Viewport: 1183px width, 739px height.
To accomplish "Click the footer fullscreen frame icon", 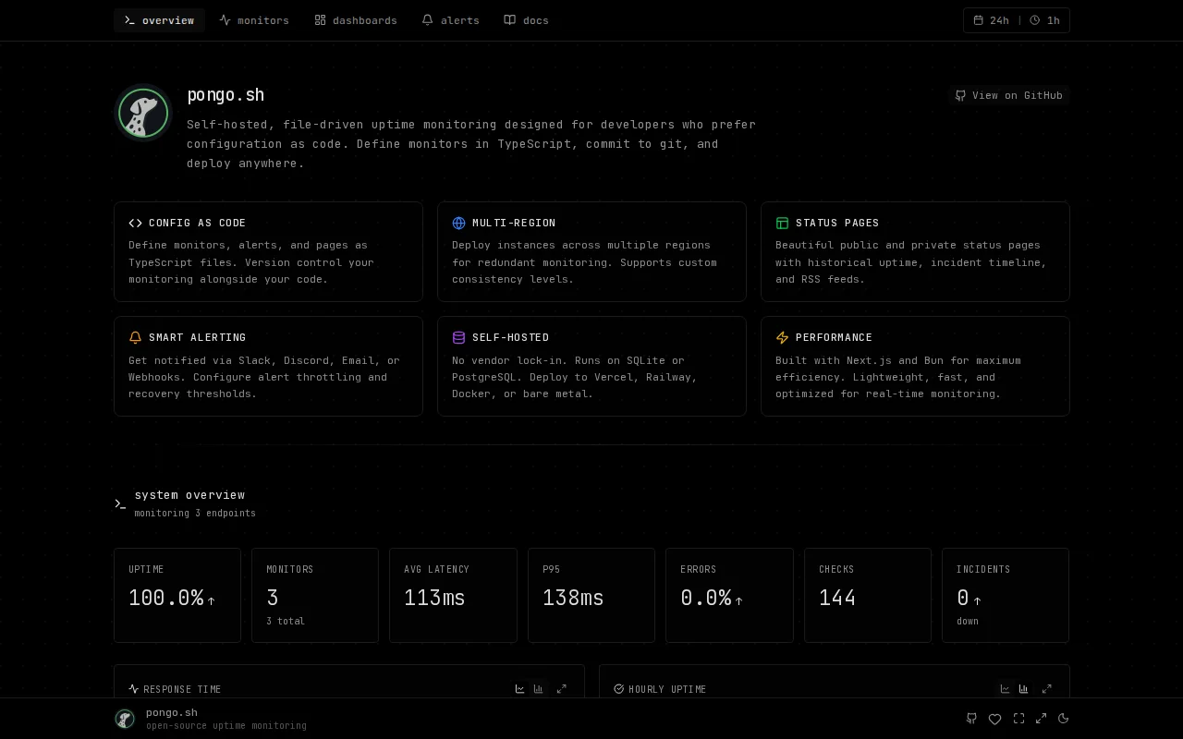I will pyautogui.click(x=1018, y=719).
